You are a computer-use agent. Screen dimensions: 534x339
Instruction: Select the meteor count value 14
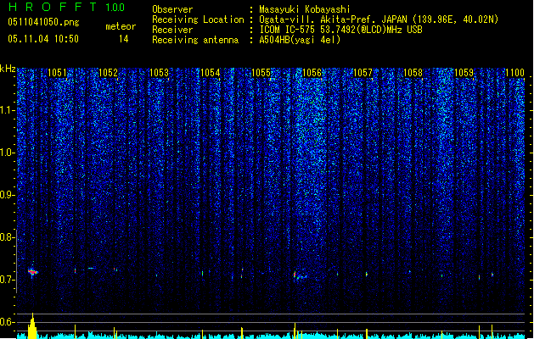point(124,39)
